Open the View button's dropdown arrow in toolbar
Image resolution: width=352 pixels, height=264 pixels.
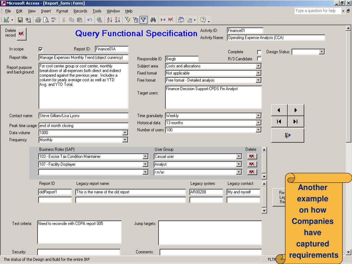[x=12, y=20]
